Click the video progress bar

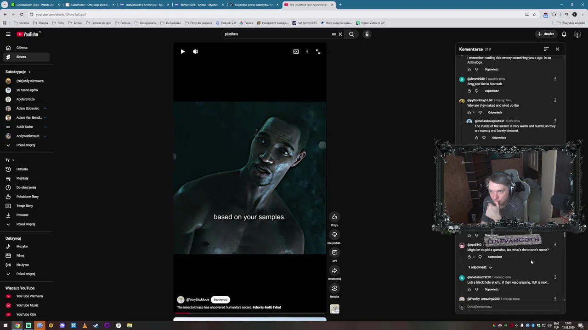click(x=250, y=313)
